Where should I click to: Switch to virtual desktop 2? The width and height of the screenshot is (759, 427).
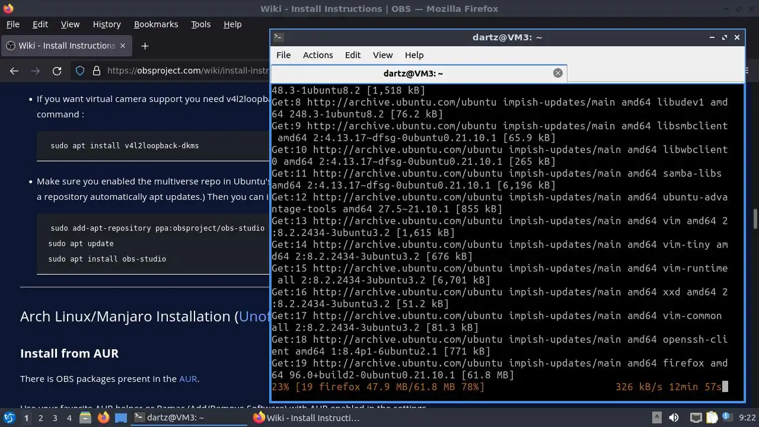click(x=40, y=418)
